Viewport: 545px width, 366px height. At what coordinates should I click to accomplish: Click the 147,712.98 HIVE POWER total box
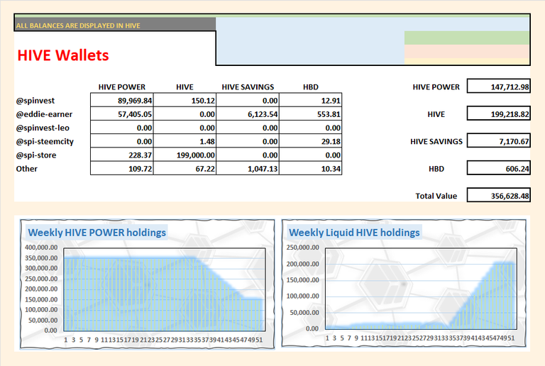click(x=498, y=87)
